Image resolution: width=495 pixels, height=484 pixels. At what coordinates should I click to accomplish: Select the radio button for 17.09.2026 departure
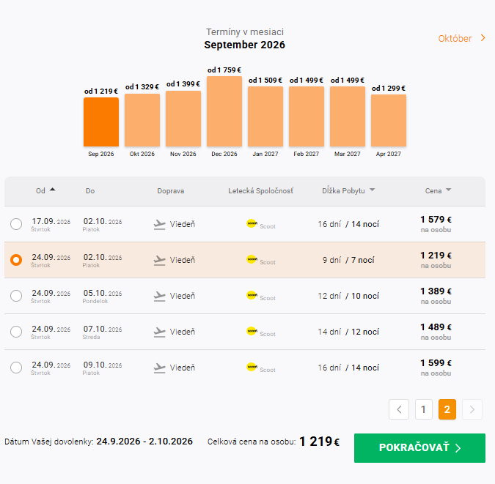[16, 224]
